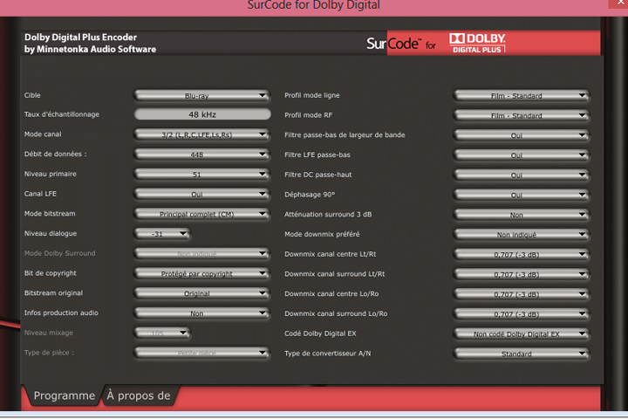
Task: Click the 'Cible' label
Action: click(32, 95)
